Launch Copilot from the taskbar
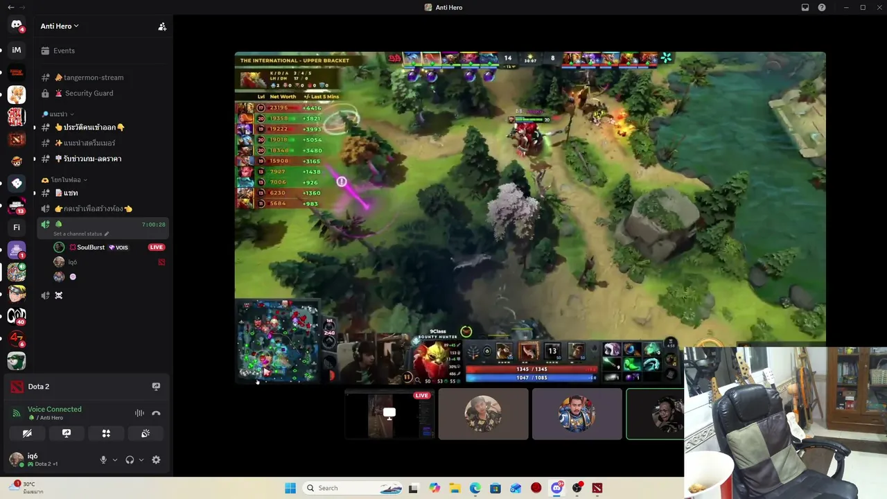 click(x=434, y=488)
